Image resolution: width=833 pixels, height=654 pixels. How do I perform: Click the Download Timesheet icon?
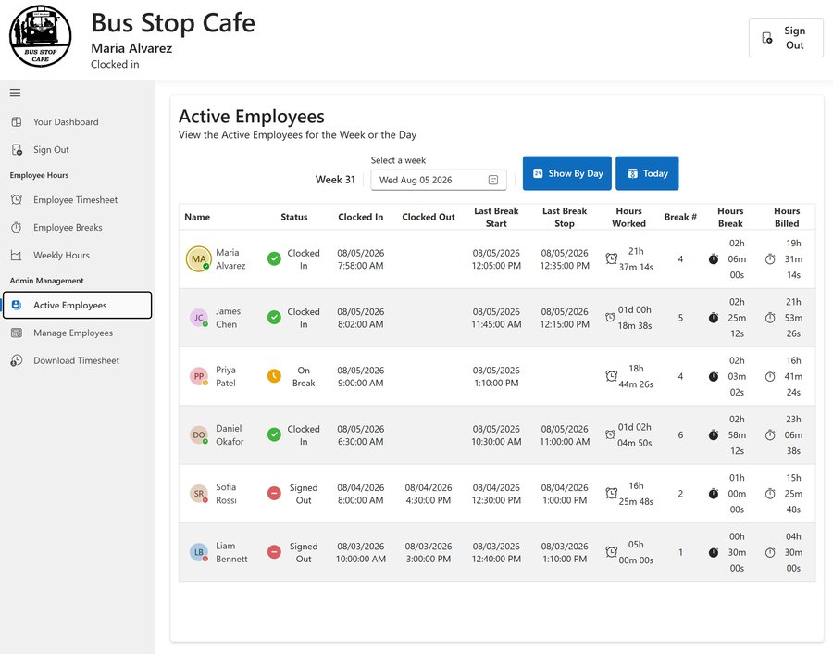coord(17,360)
